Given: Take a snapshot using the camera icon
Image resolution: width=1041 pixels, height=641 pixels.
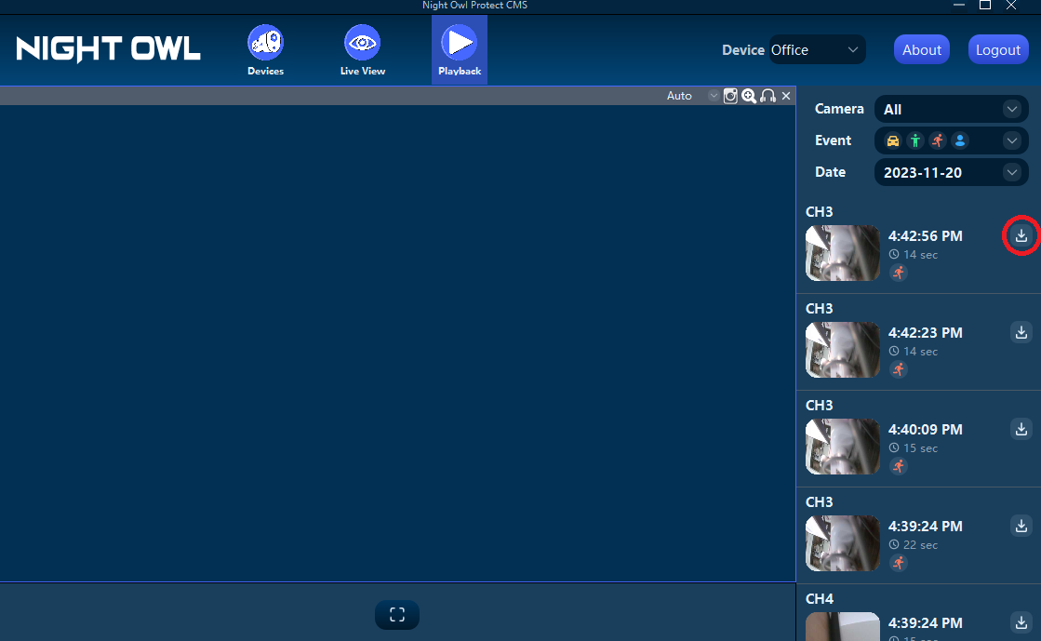Looking at the screenshot, I should pos(730,95).
